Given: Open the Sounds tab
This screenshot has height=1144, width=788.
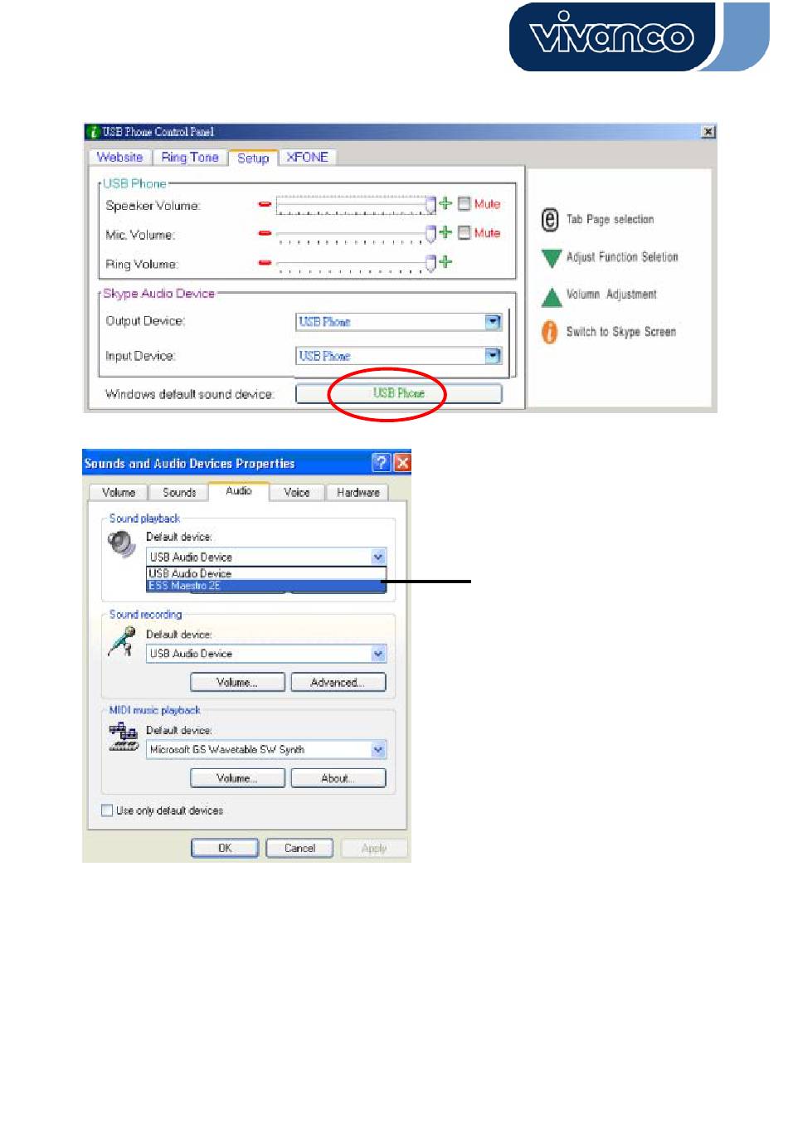Looking at the screenshot, I should [179, 493].
